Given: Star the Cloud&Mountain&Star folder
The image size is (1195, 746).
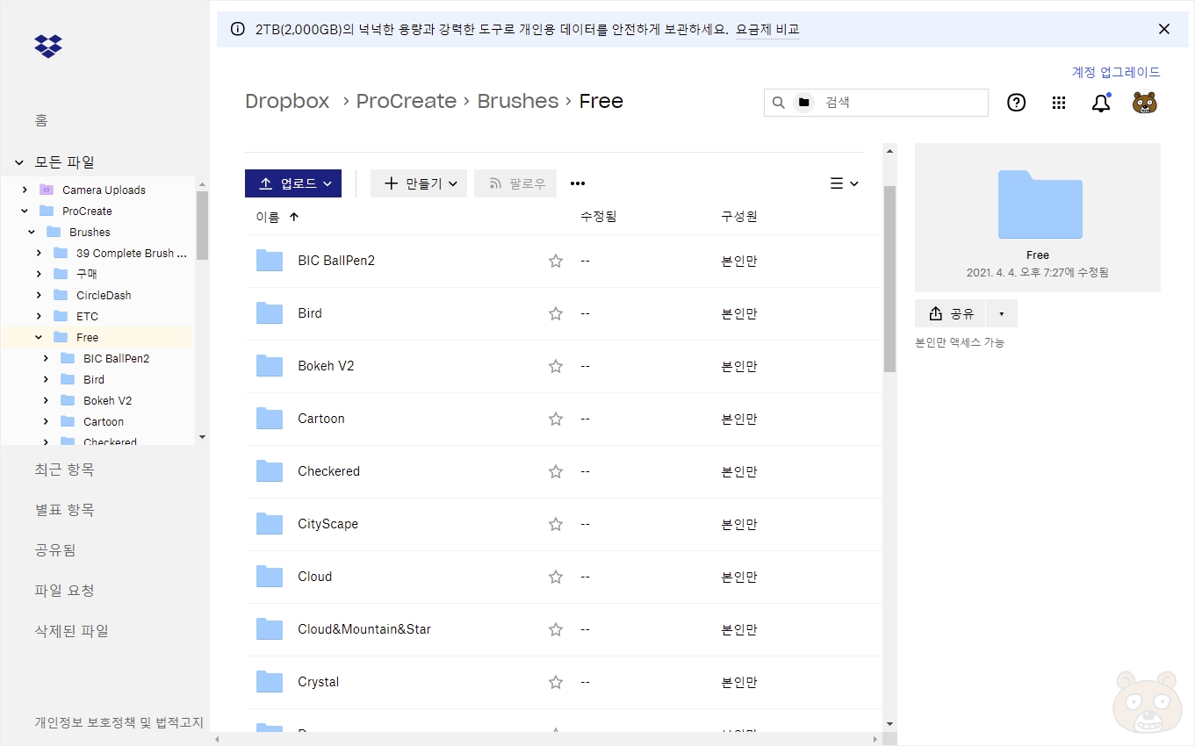Looking at the screenshot, I should 555,629.
